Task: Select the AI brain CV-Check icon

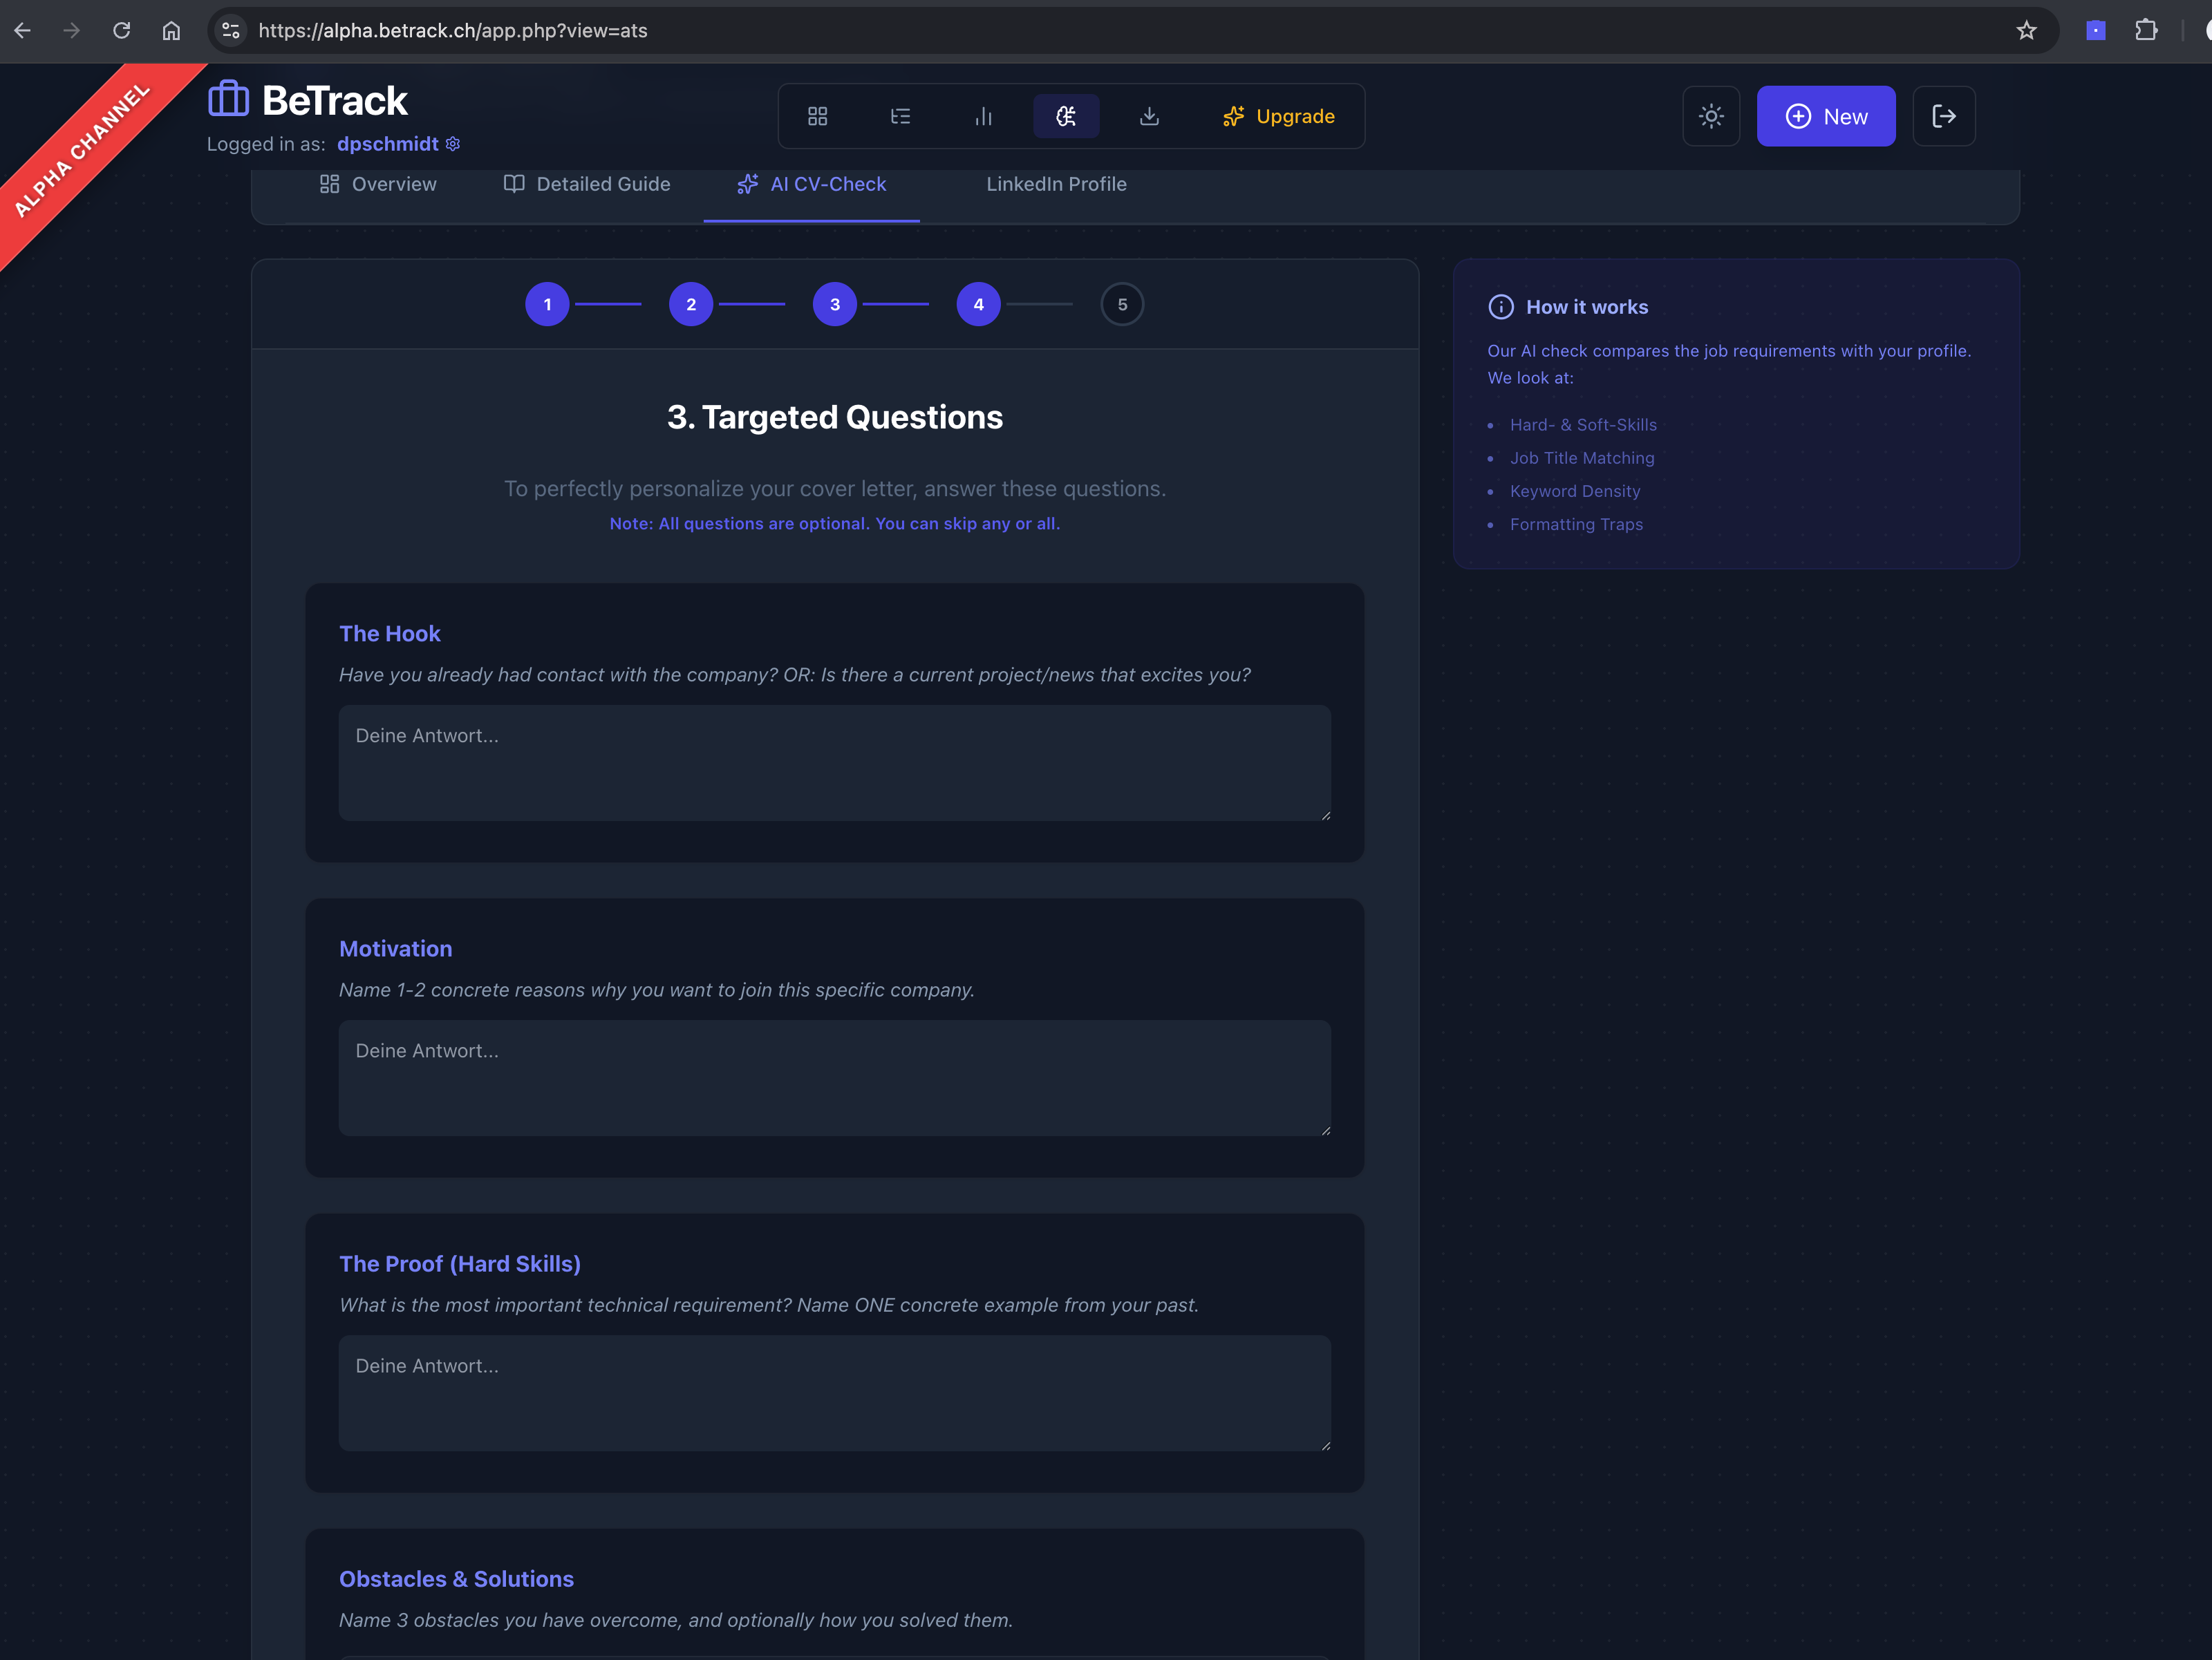Action: coord(1066,115)
